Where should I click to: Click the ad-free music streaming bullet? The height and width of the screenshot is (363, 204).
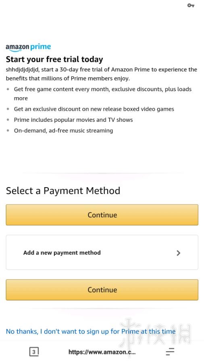tap(63, 131)
